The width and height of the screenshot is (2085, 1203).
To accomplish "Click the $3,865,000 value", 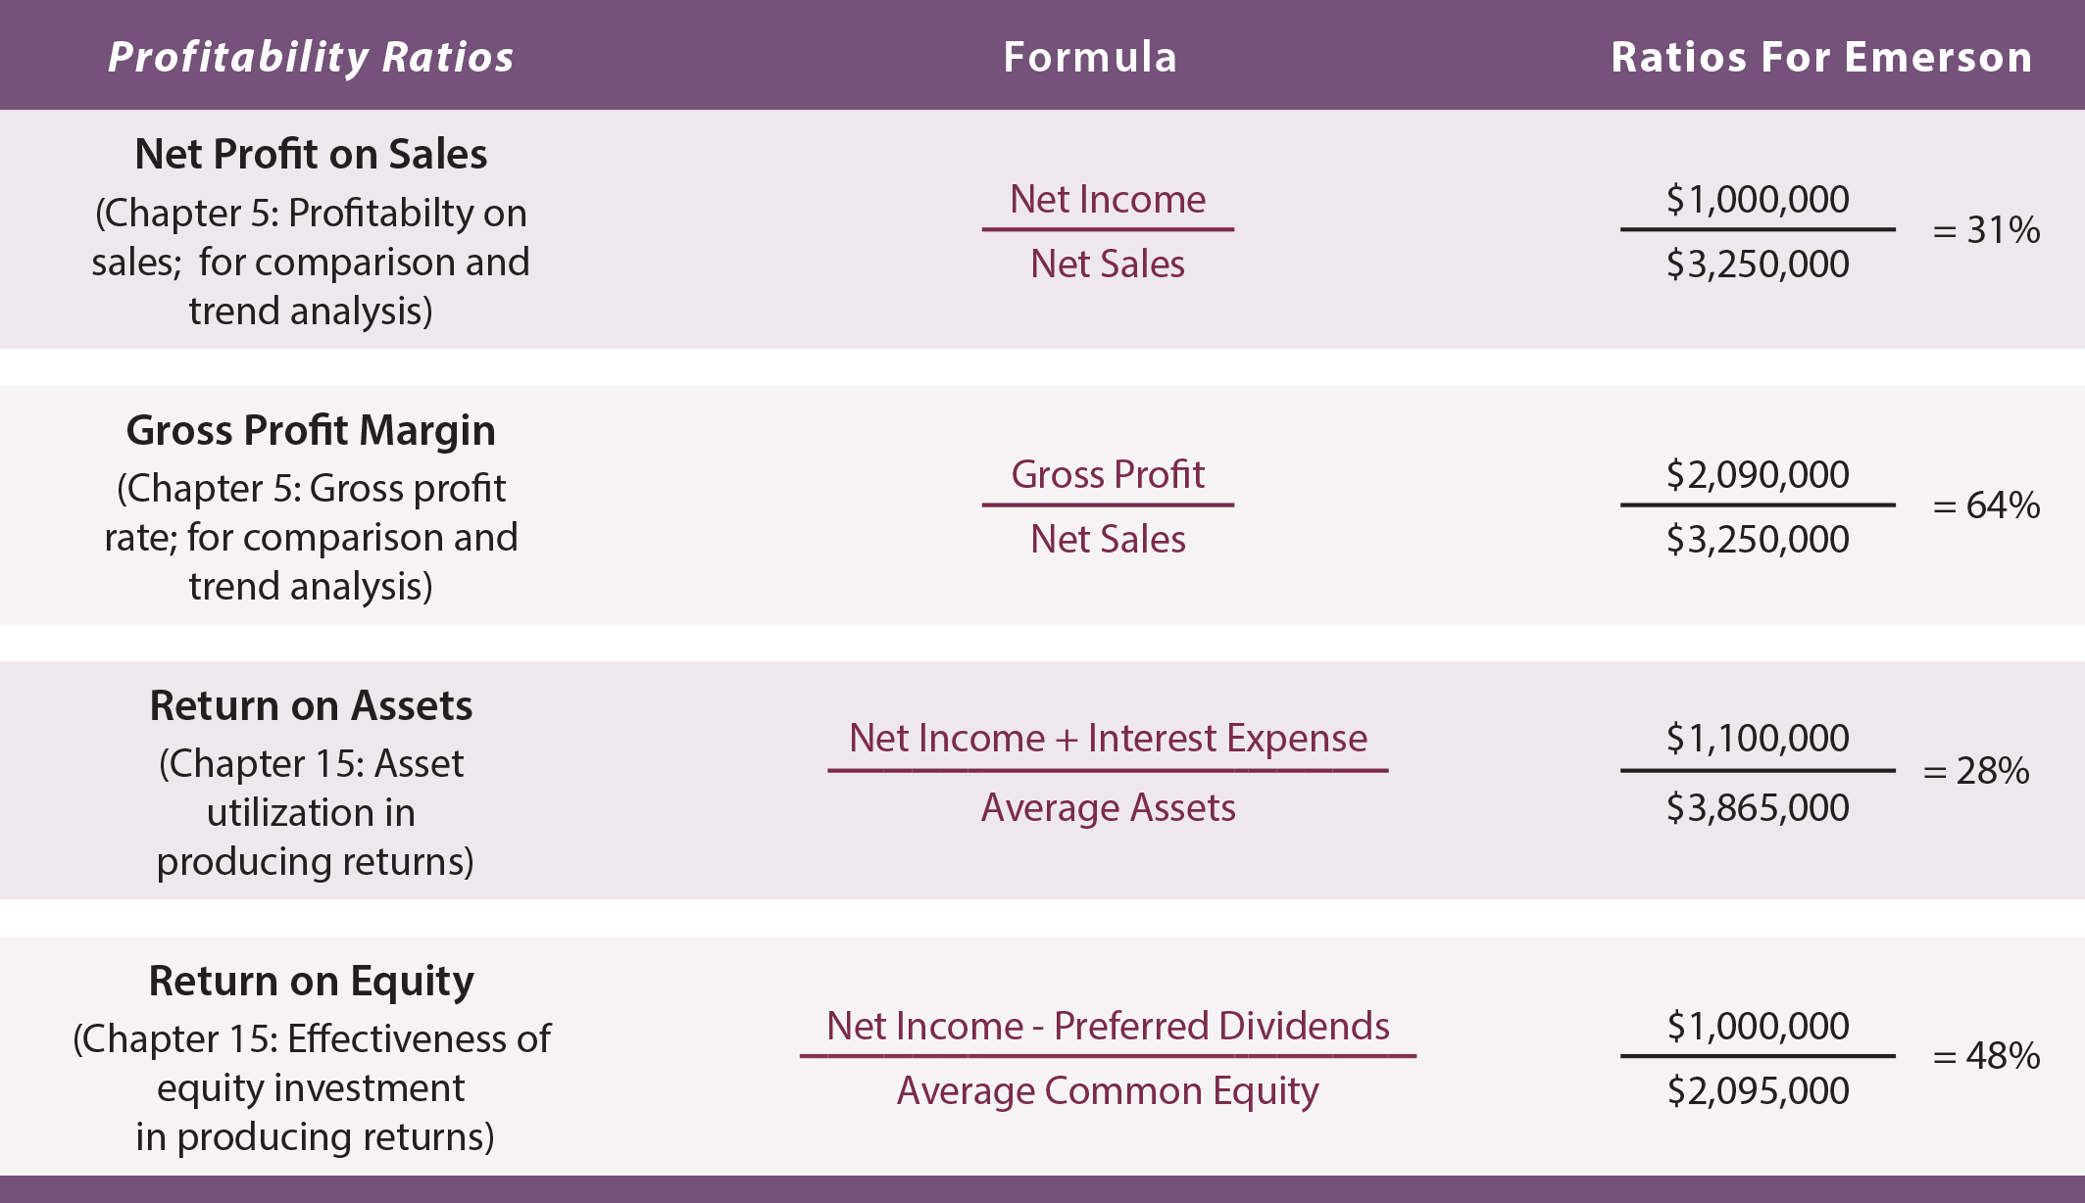I will pyautogui.click(x=1758, y=808).
